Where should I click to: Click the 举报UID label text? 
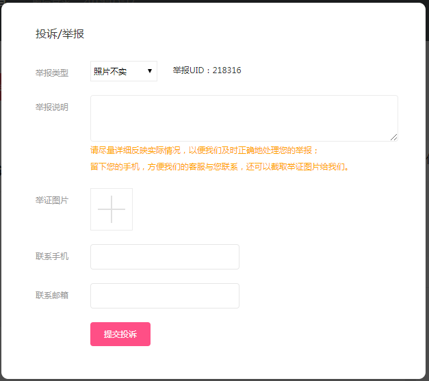(x=190, y=70)
